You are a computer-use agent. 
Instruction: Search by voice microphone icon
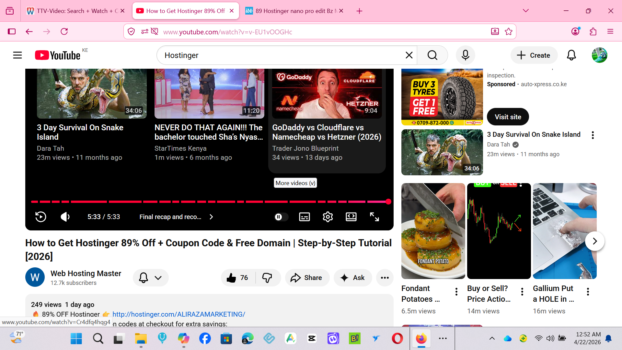coord(465,55)
